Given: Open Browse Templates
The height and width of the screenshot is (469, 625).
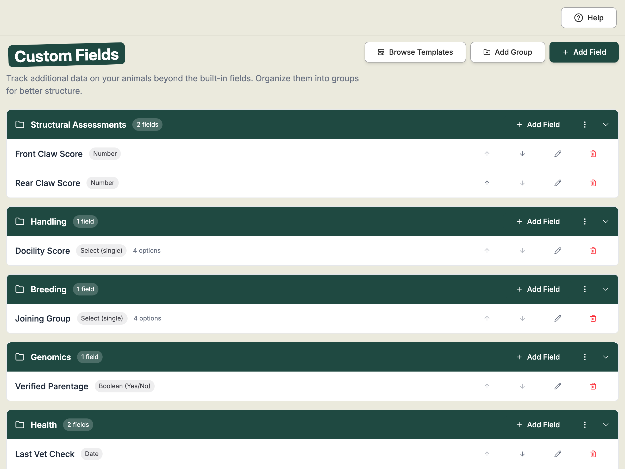Looking at the screenshot, I should point(415,52).
